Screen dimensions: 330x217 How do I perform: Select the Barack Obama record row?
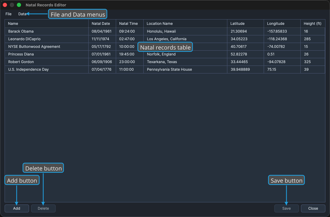(x=165, y=31)
